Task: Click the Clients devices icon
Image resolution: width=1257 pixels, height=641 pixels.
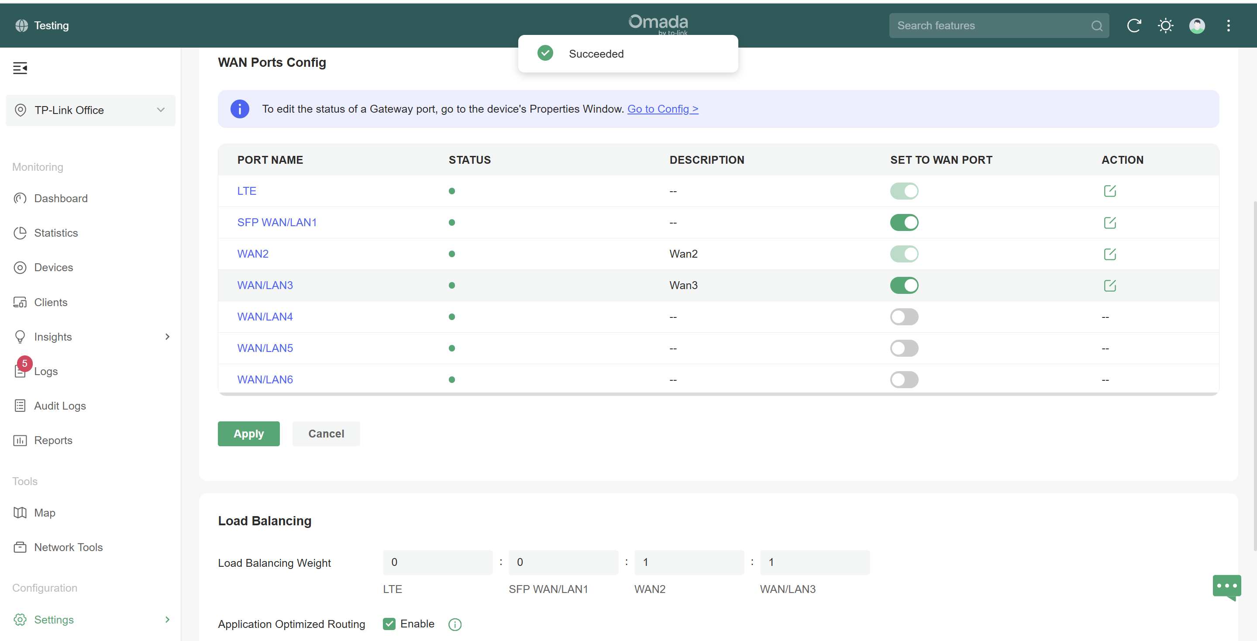Action: [20, 302]
